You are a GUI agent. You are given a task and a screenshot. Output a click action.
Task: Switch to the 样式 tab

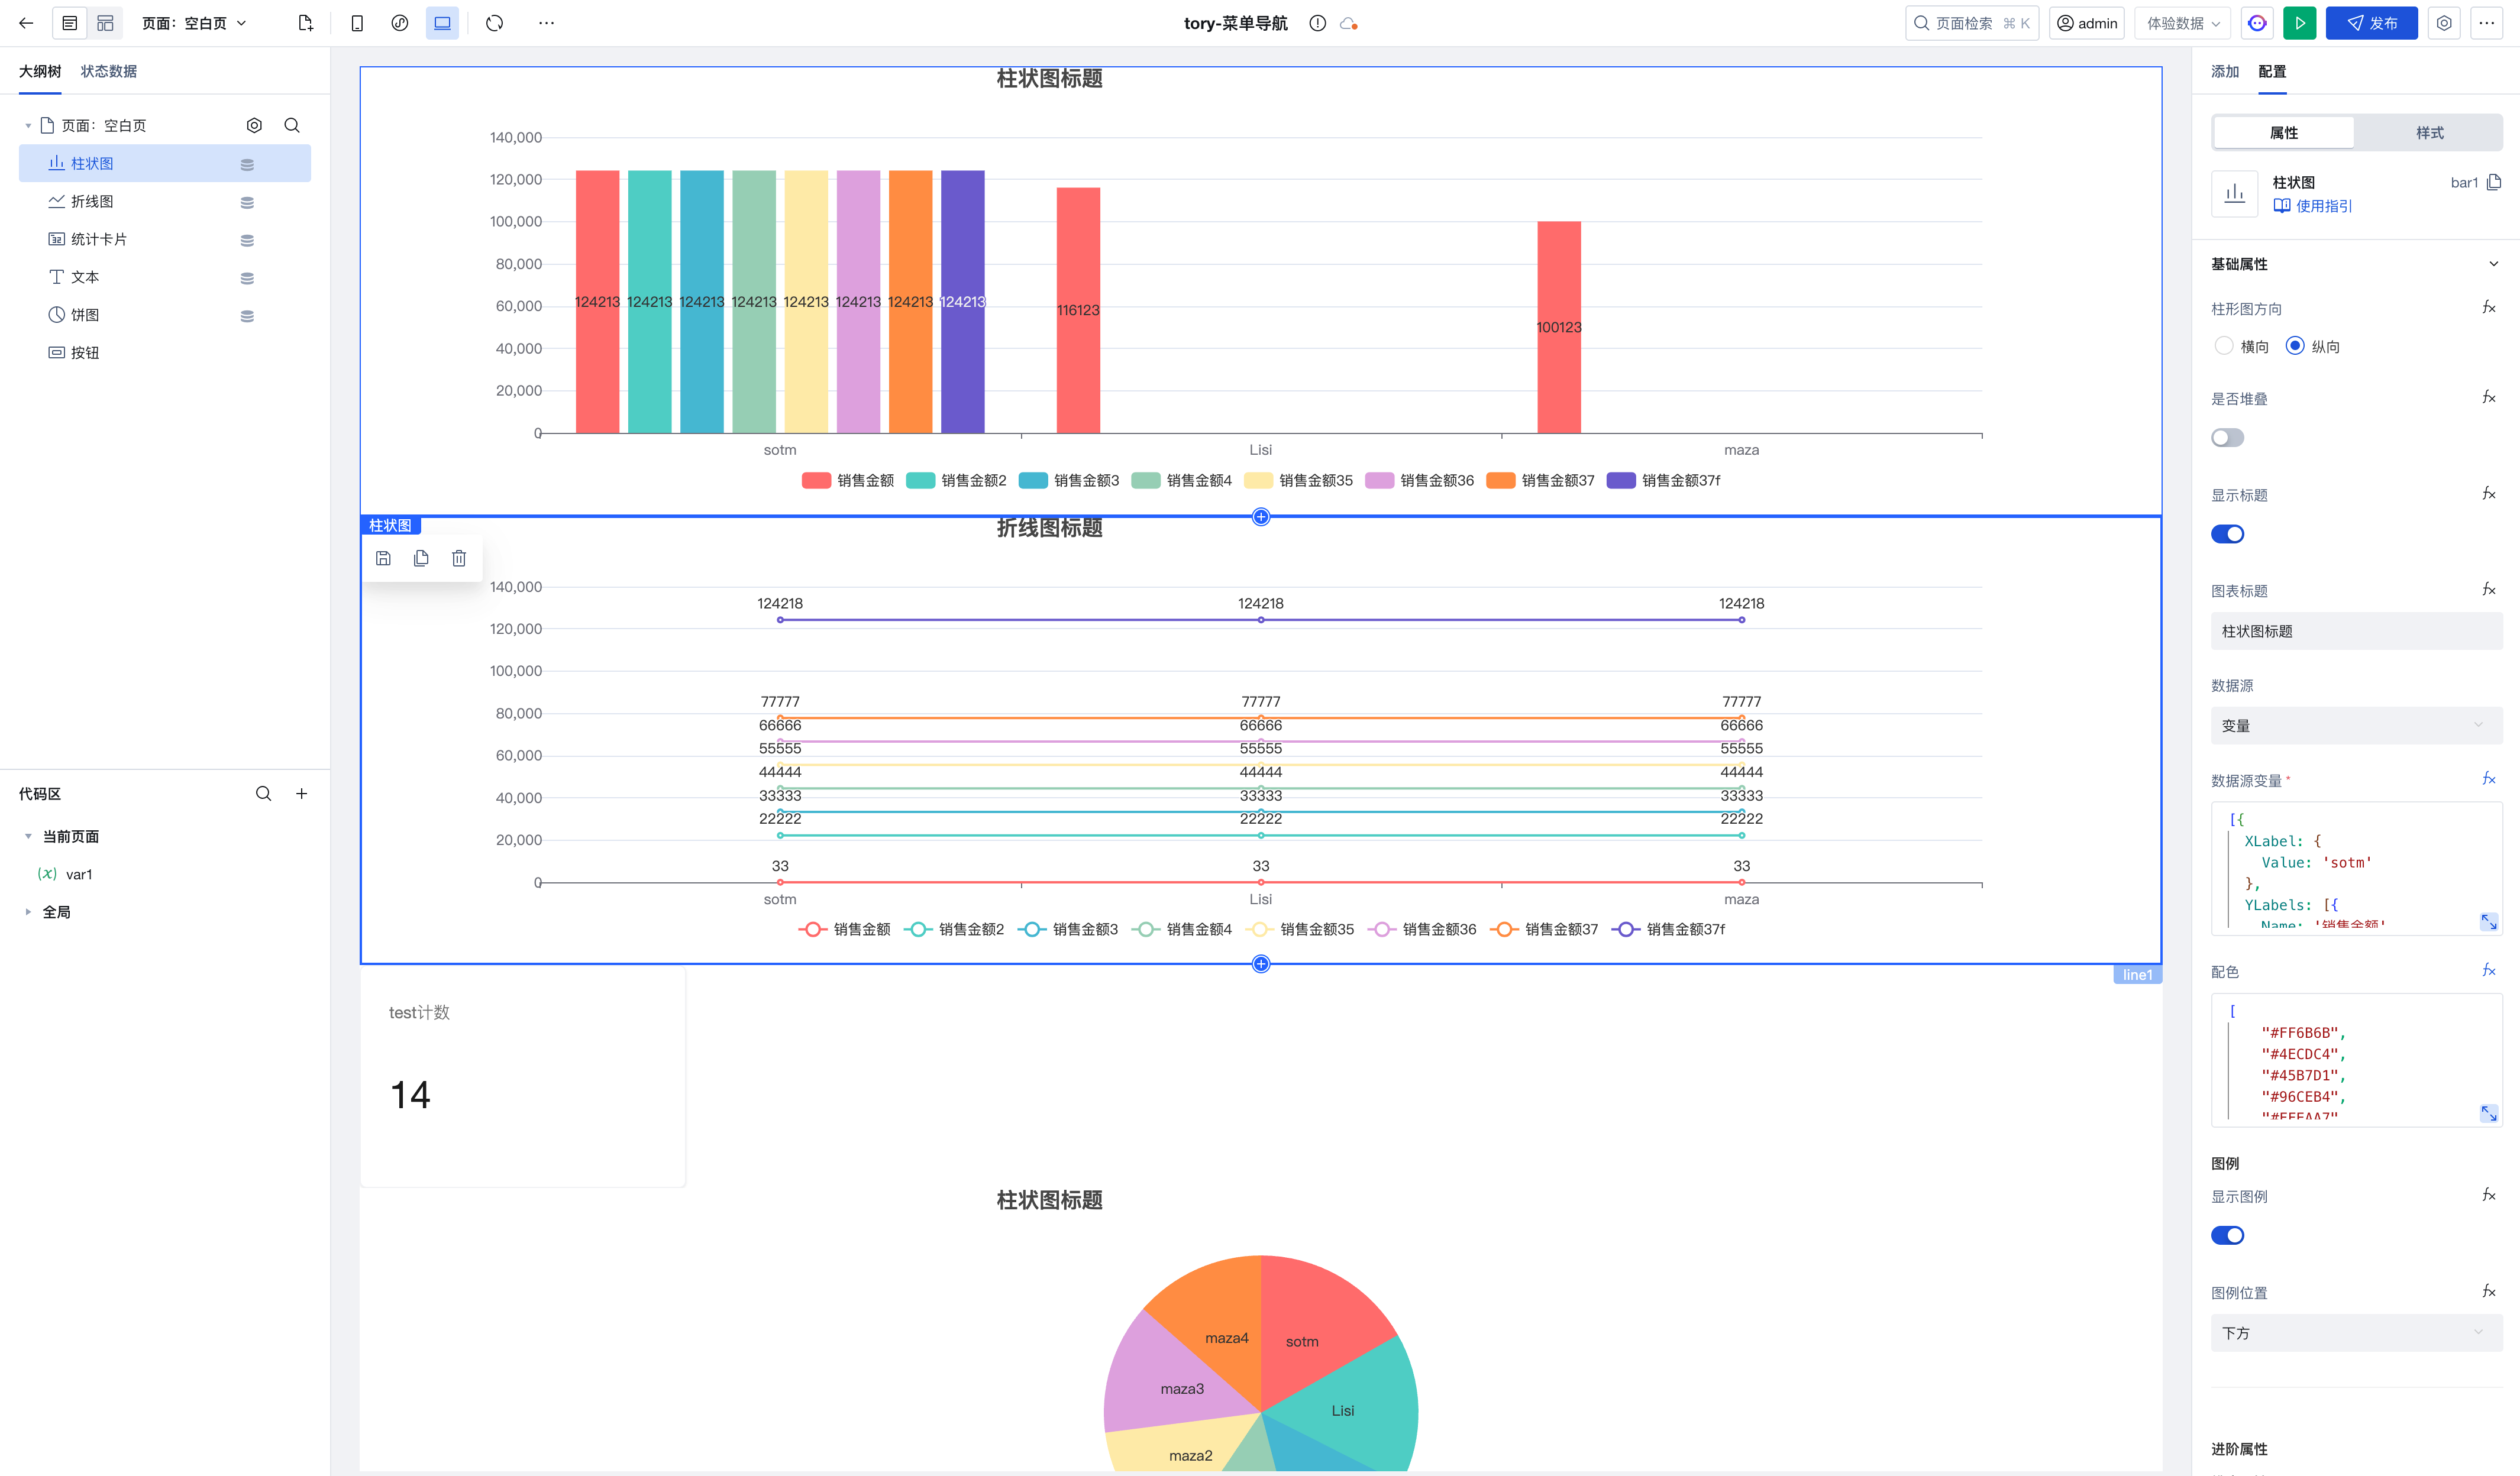(2429, 133)
